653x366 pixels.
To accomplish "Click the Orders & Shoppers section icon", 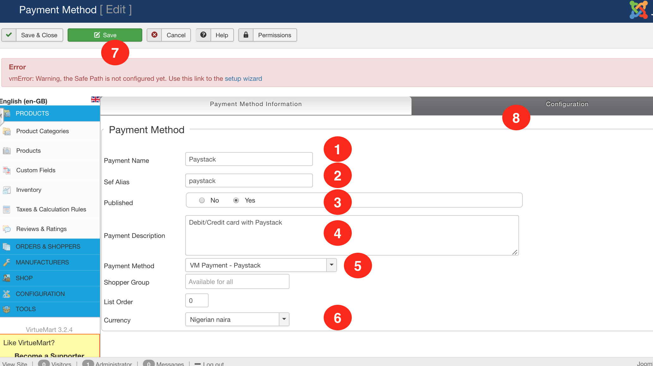I will (7, 246).
